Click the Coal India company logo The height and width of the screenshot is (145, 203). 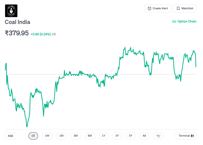pos(11,11)
